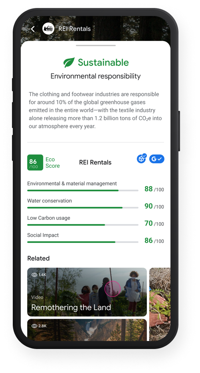Tap the verified cube badge icon
The height and width of the screenshot is (373, 200).
142,158
